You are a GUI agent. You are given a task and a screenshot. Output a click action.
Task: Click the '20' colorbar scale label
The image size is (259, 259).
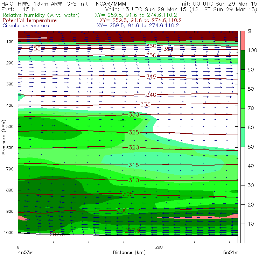251,205
